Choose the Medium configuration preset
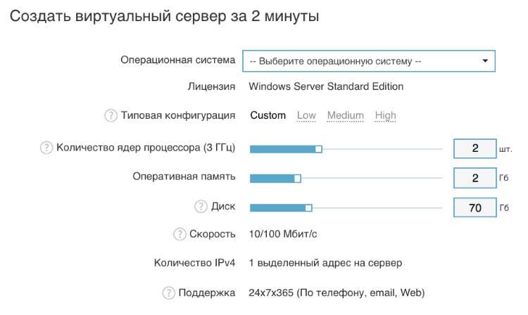The height and width of the screenshot is (315, 528). click(345, 115)
